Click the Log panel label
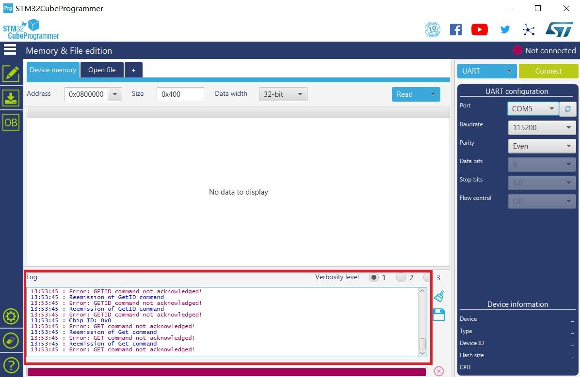The image size is (580, 377). [32, 277]
